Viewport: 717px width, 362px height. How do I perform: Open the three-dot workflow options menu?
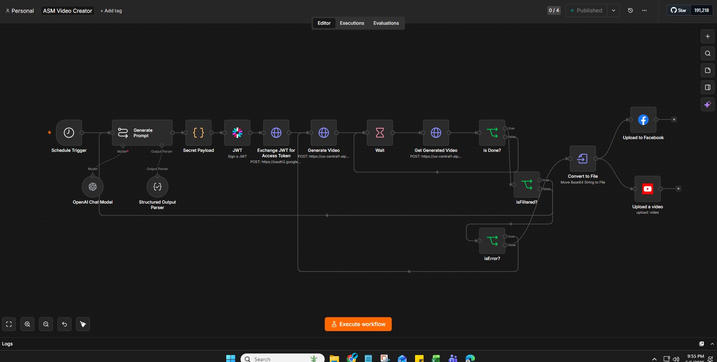644,10
